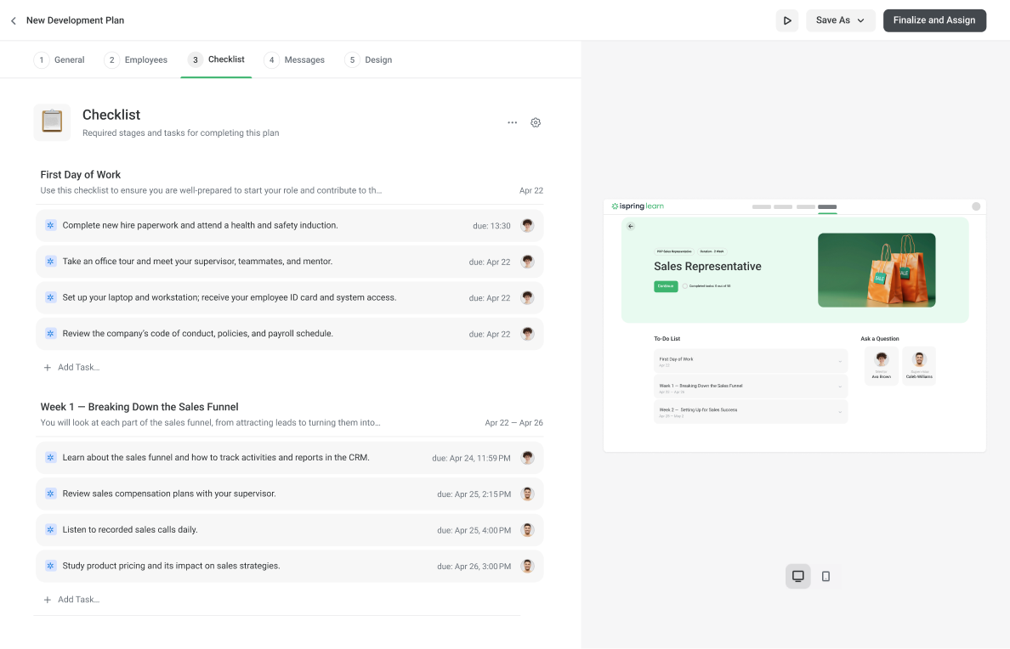The width and height of the screenshot is (1010, 649).
Task: Go to the Employees tab
Action: point(136,60)
